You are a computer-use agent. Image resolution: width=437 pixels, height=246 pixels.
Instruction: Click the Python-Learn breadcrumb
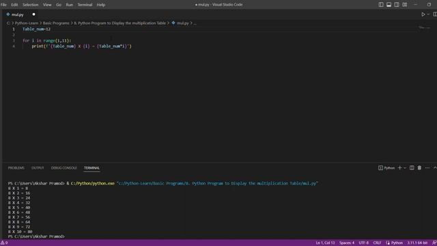27,23
